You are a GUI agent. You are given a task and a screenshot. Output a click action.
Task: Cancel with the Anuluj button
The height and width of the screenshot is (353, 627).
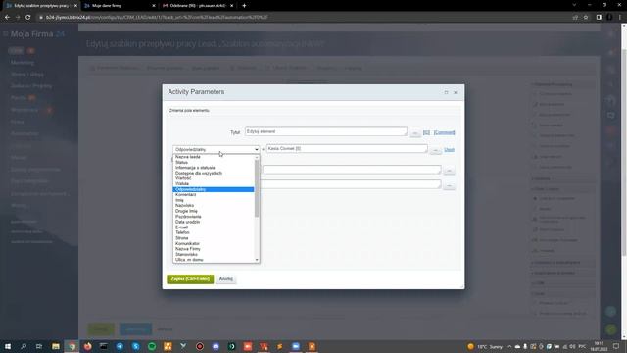pos(226,278)
